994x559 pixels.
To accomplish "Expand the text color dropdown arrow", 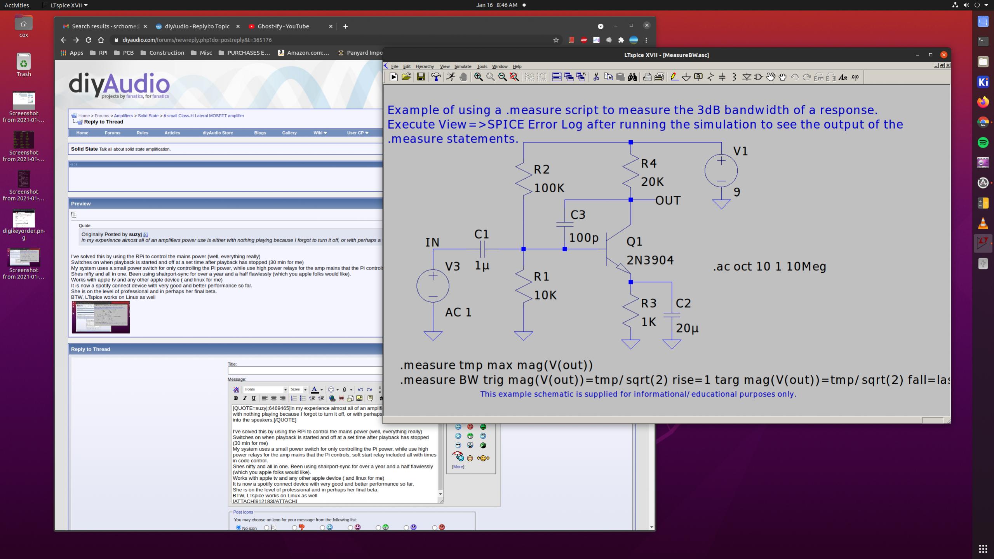I will tap(322, 390).
